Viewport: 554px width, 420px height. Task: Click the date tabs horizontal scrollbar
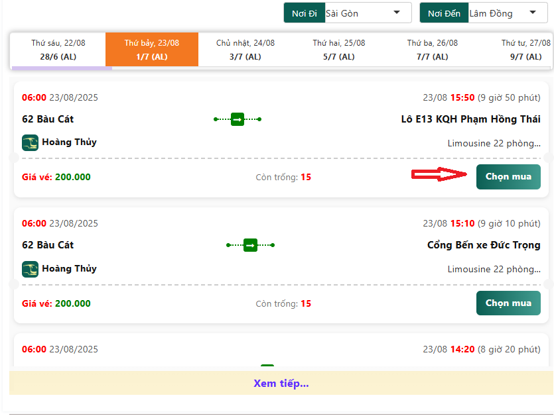(x=62, y=68)
